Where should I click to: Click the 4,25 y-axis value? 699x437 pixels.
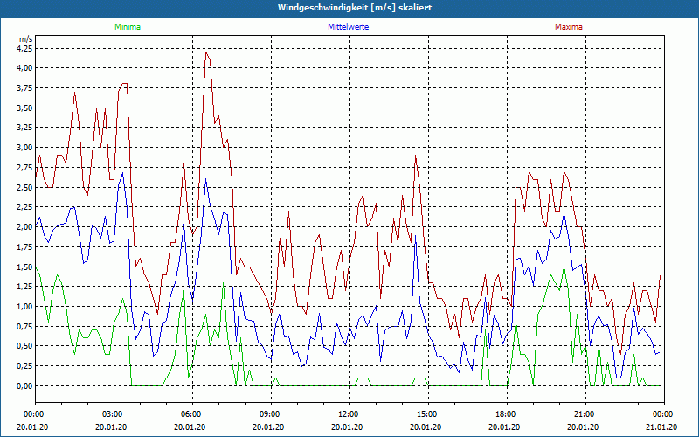coord(24,48)
